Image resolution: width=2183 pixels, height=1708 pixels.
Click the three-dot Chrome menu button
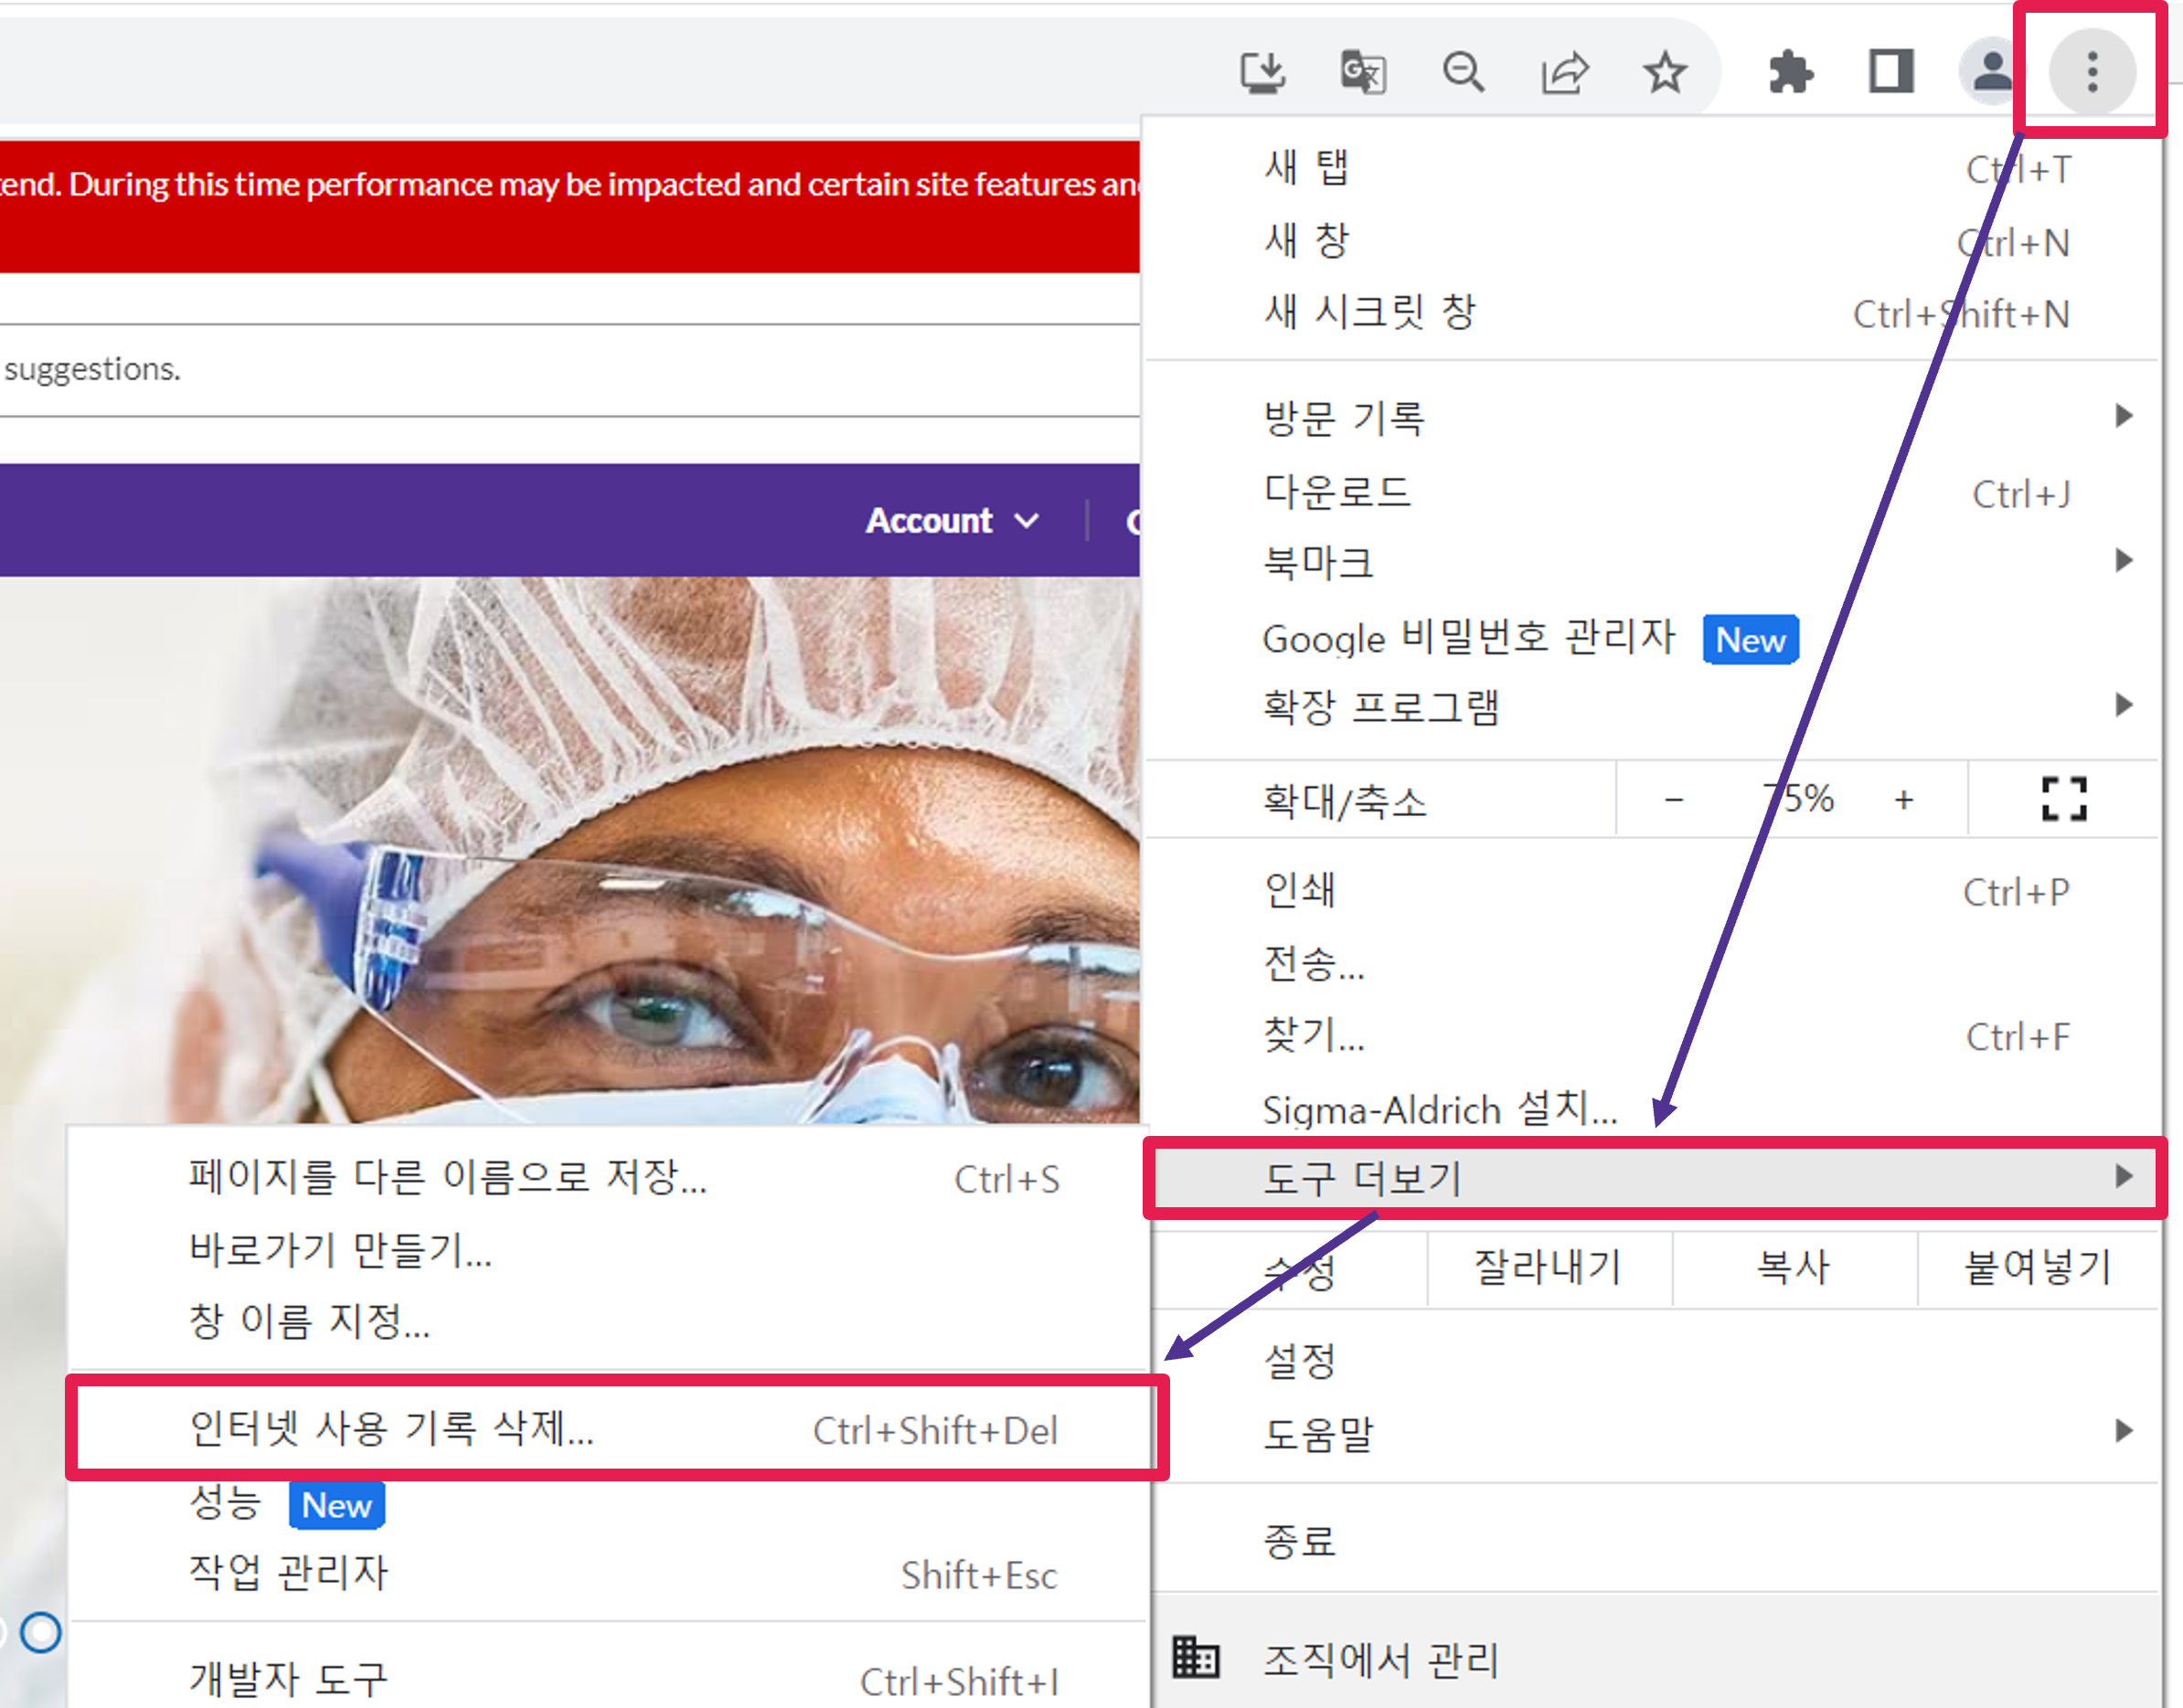[x=2091, y=72]
